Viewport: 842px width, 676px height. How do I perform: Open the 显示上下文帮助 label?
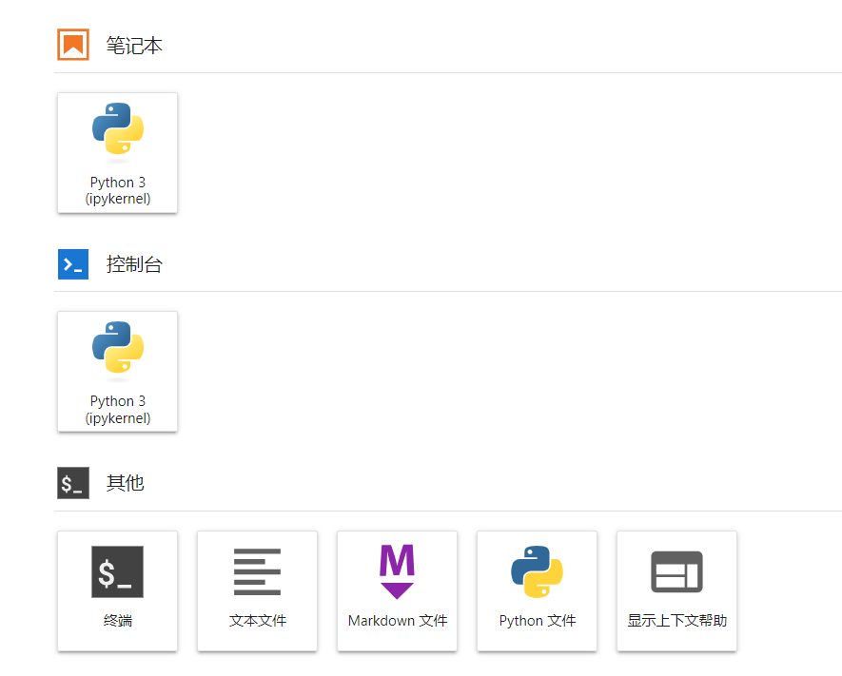point(676,621)
